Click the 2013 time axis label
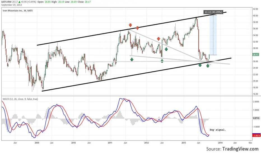261x154 pixels. [x=184, y=143]
